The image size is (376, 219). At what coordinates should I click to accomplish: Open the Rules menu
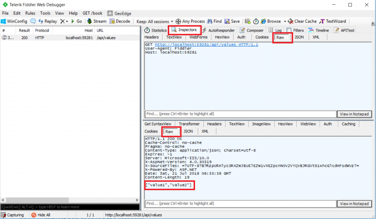coord(30,13)
